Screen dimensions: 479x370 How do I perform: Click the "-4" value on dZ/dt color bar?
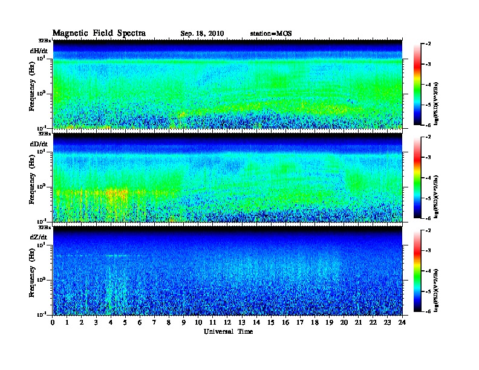coord(428,271)
